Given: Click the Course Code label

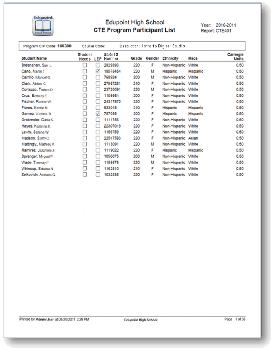Looking at the screenshot, I should point(94,46).
